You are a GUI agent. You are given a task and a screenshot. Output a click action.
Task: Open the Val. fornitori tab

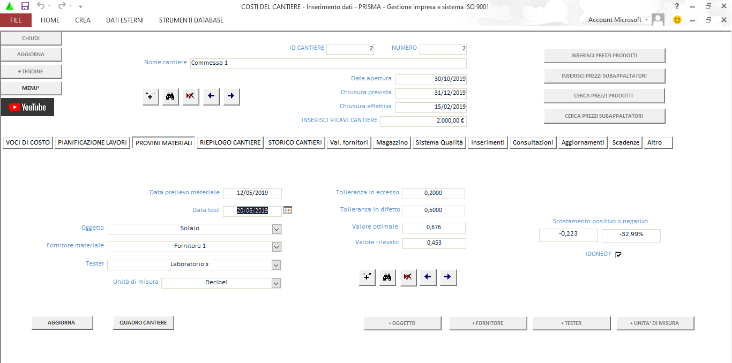349,142
